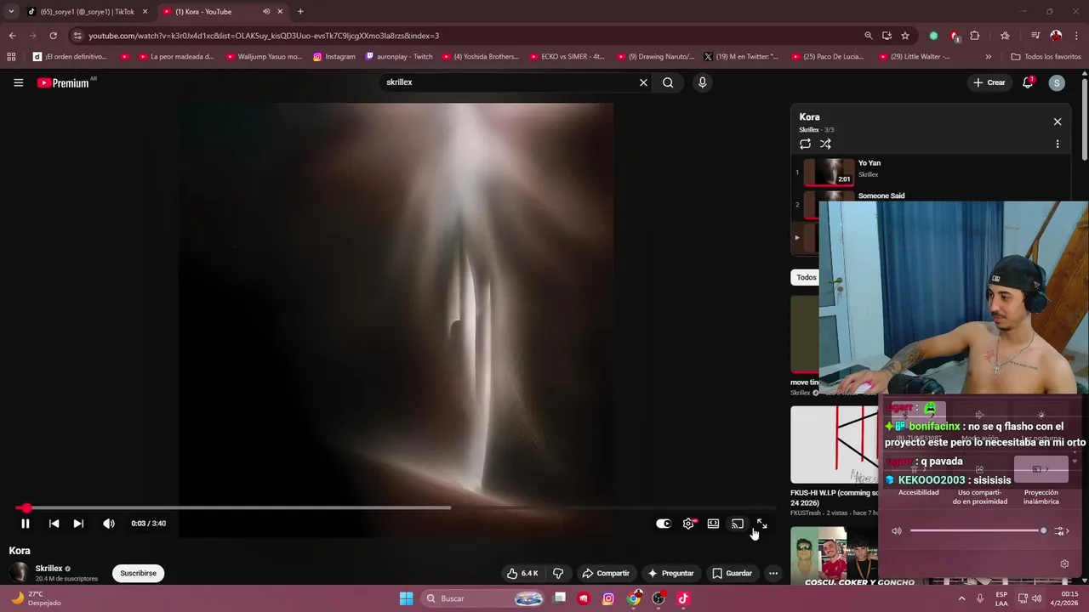This screenshot has width=1089, height=612.
Task: Open the Skrillex channel name link
Action: (48, 568)
